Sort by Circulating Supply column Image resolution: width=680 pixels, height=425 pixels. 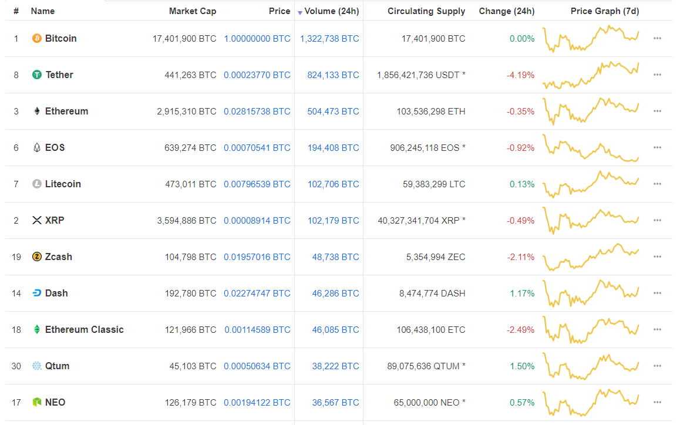tap(426, 11)
